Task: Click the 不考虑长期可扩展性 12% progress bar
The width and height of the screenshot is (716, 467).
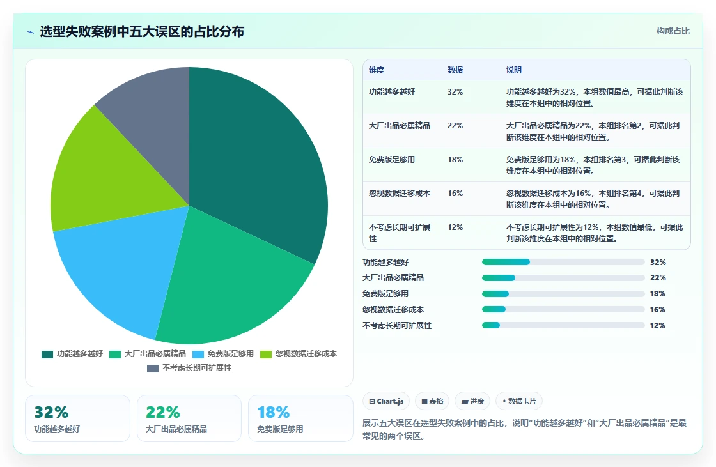Action: point(563,325)
